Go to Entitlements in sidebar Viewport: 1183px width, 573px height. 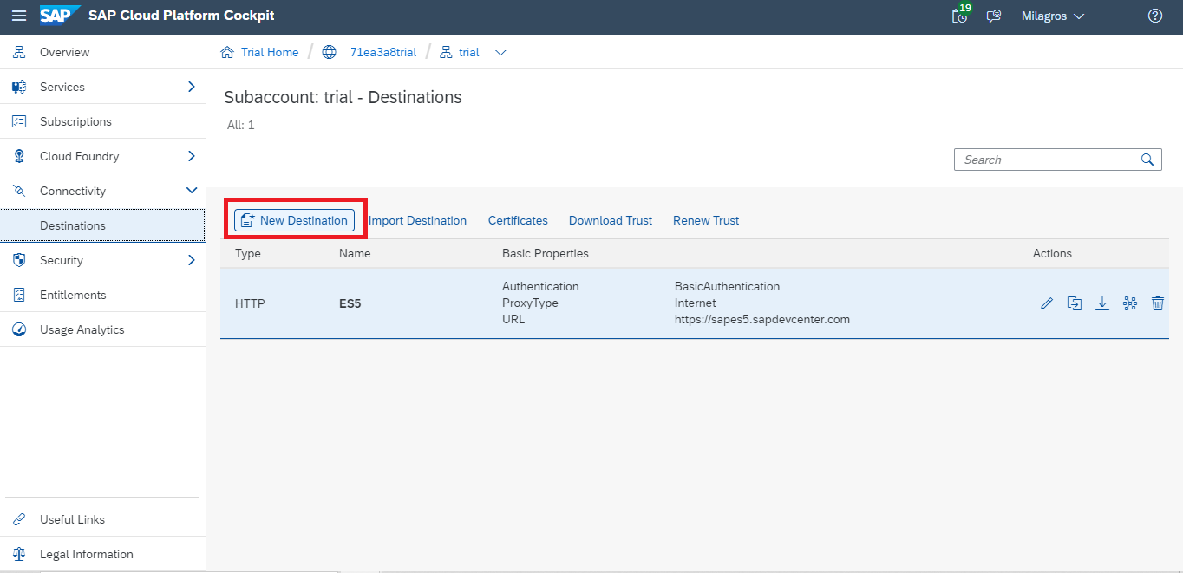[x=73, y=295]
